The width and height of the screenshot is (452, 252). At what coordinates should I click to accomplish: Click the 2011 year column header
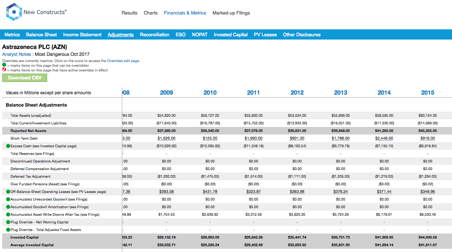254,93
